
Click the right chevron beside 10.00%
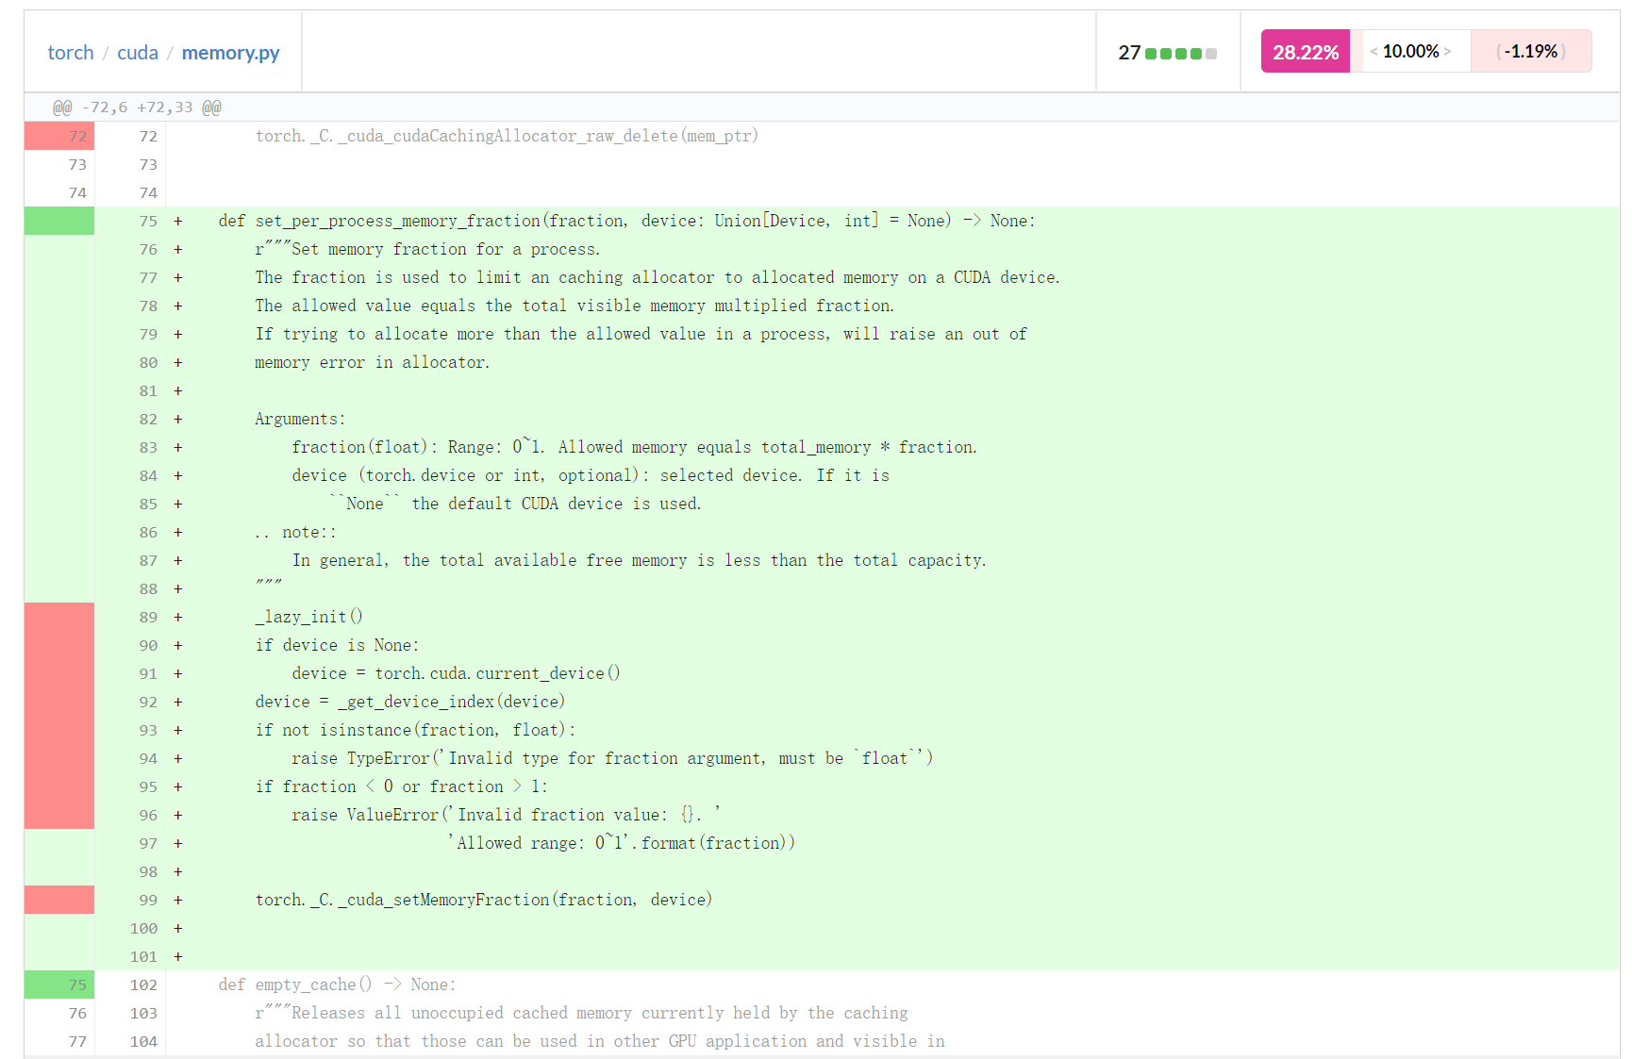point(1448,51)
